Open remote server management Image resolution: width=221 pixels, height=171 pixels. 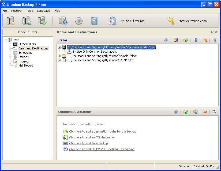(63, 21)
